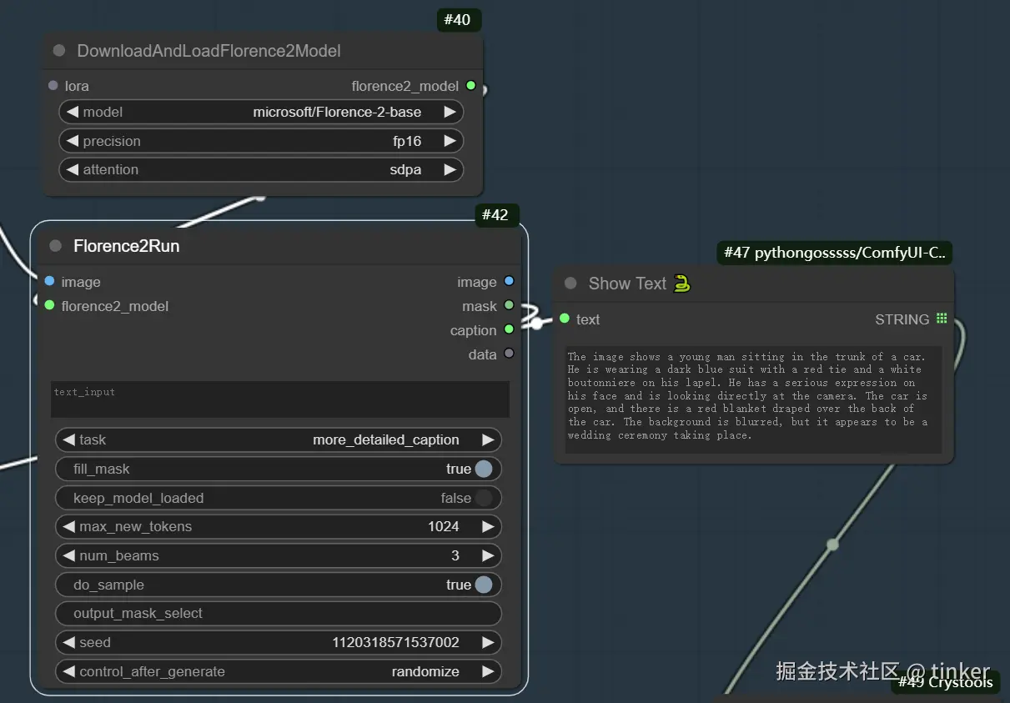Increase num_beams with the right arrow
The height and width of the screenshot is (703, 1010).
pyautogui.click(x=488, y=555)
